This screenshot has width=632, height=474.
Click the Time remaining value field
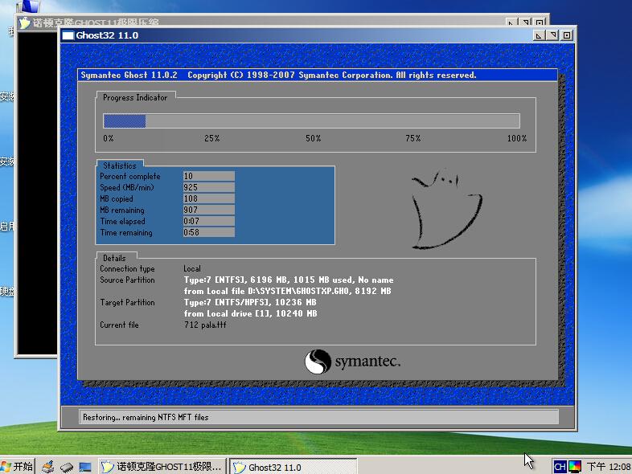[x=208, y=232]
